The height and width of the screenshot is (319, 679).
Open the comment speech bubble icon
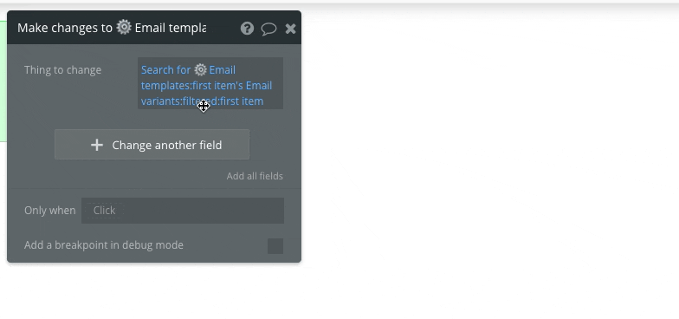tap(268, 29)
